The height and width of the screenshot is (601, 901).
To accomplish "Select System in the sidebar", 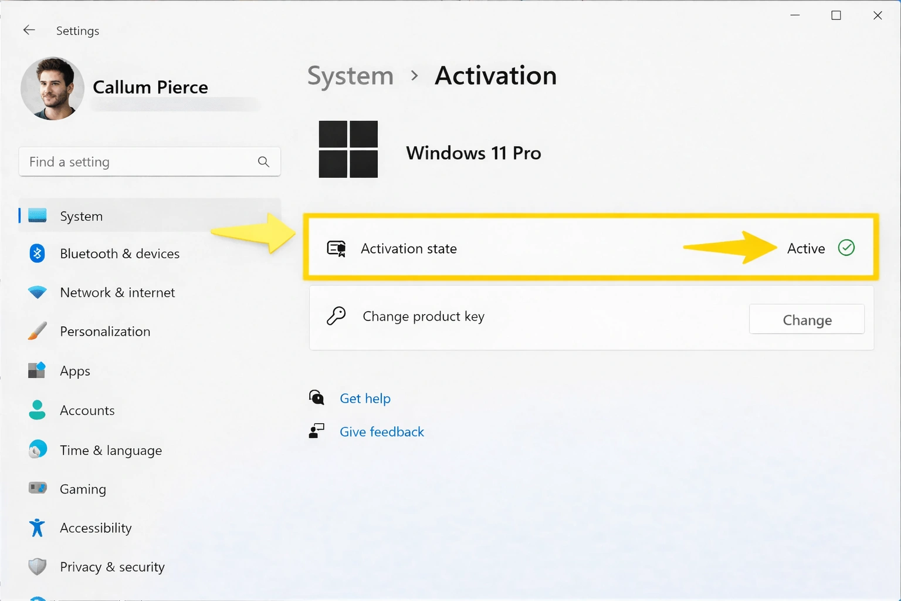I will click(x=81, y=215).
